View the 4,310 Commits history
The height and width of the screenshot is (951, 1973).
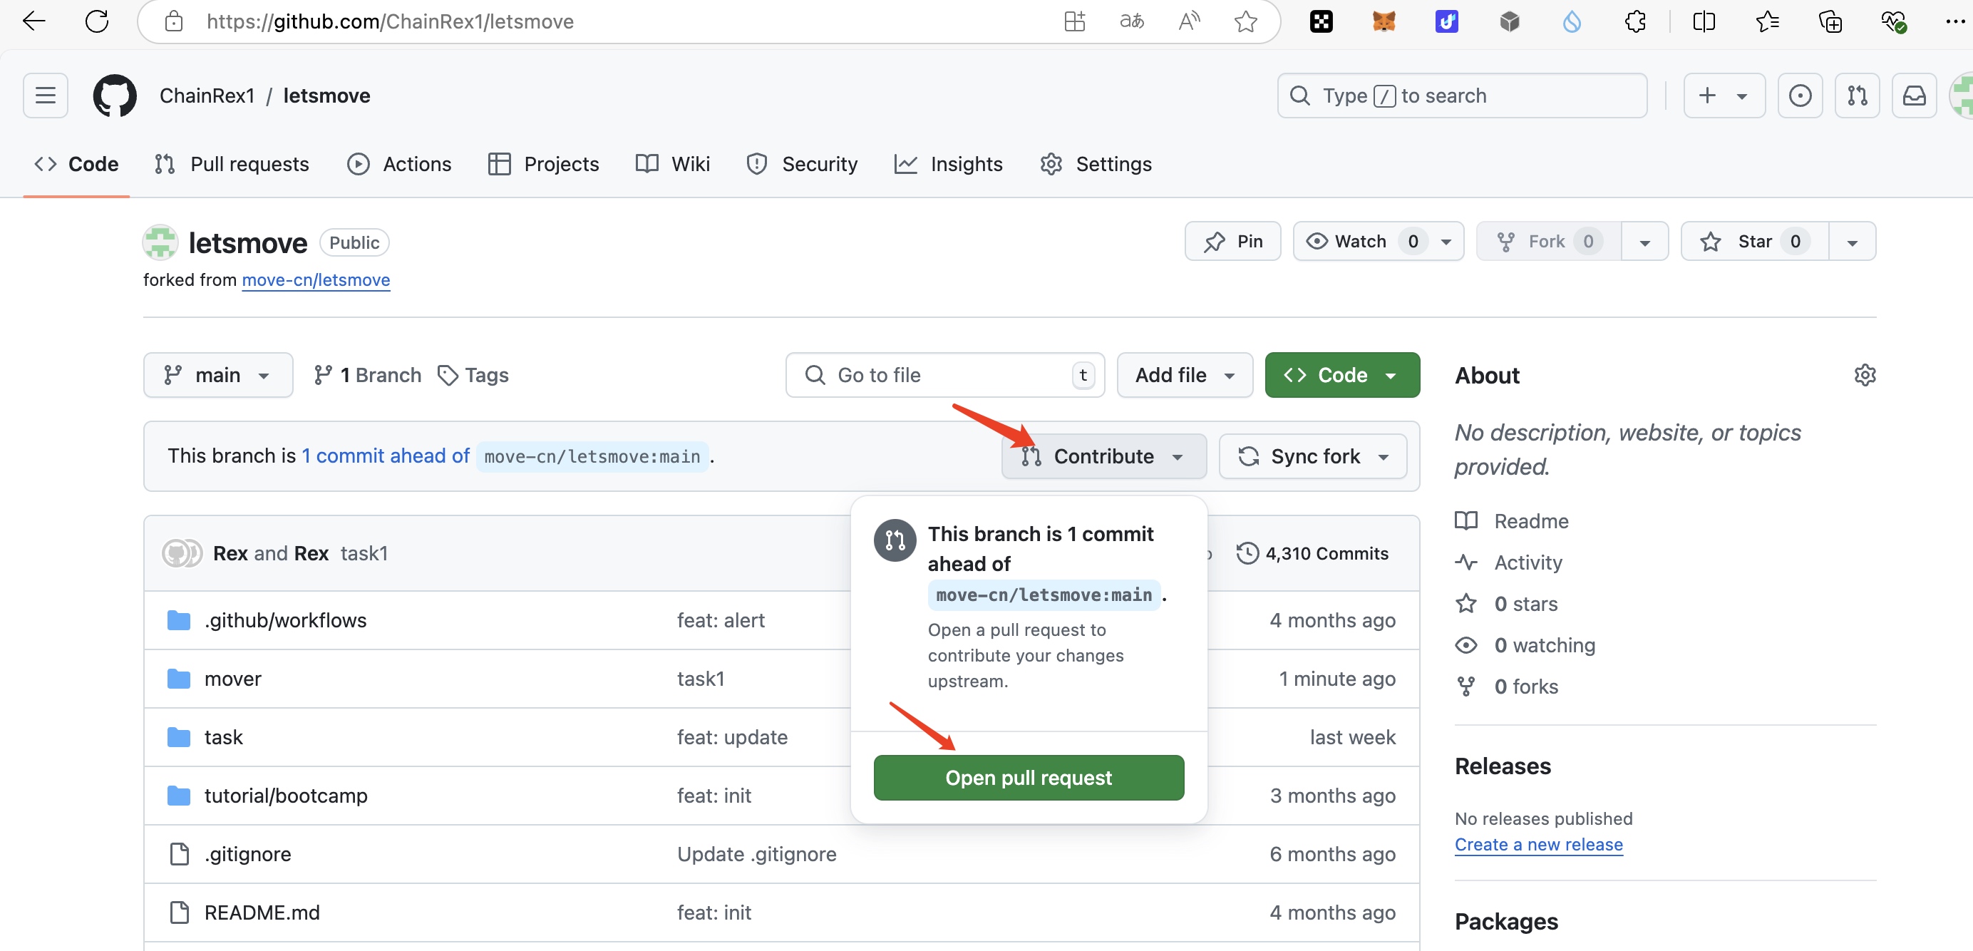click(x=1312, y=552)
